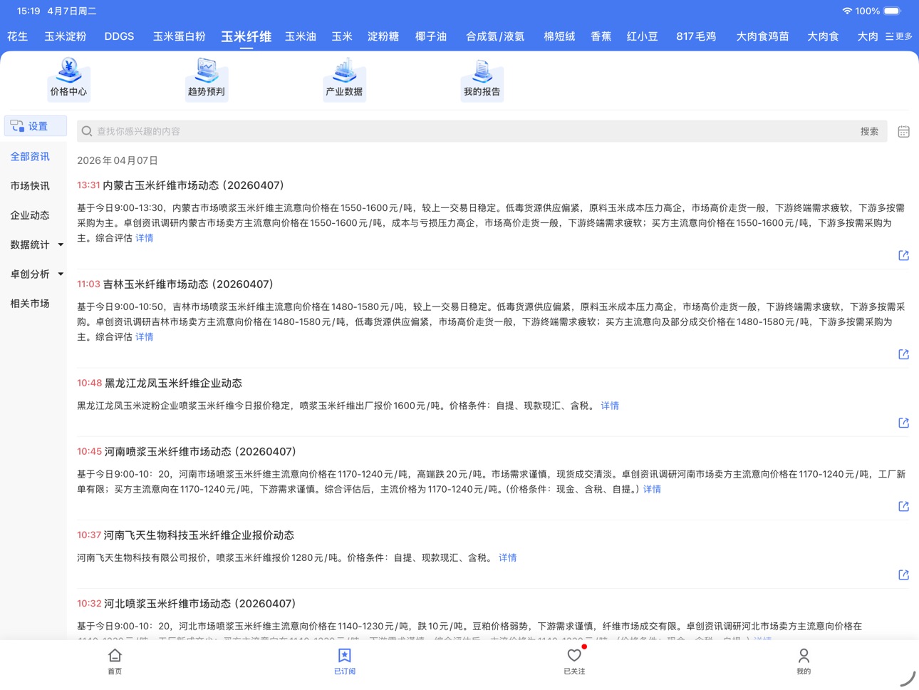
Task: Select 相关市场 in the sidebar
Action: [x=30, y=303]
